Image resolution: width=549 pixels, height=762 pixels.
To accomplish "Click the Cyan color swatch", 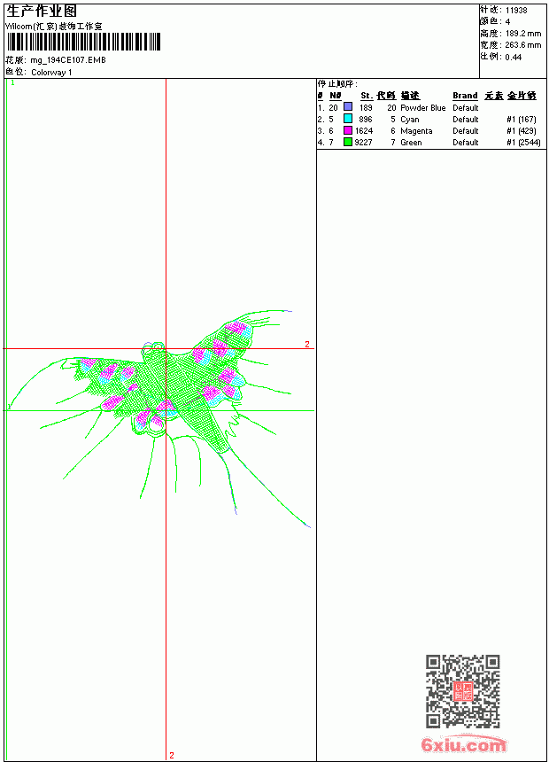I will tap(348, 119).
